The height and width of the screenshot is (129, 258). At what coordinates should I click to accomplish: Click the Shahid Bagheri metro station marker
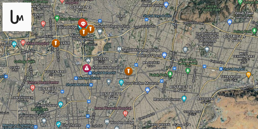pos(221,69)
